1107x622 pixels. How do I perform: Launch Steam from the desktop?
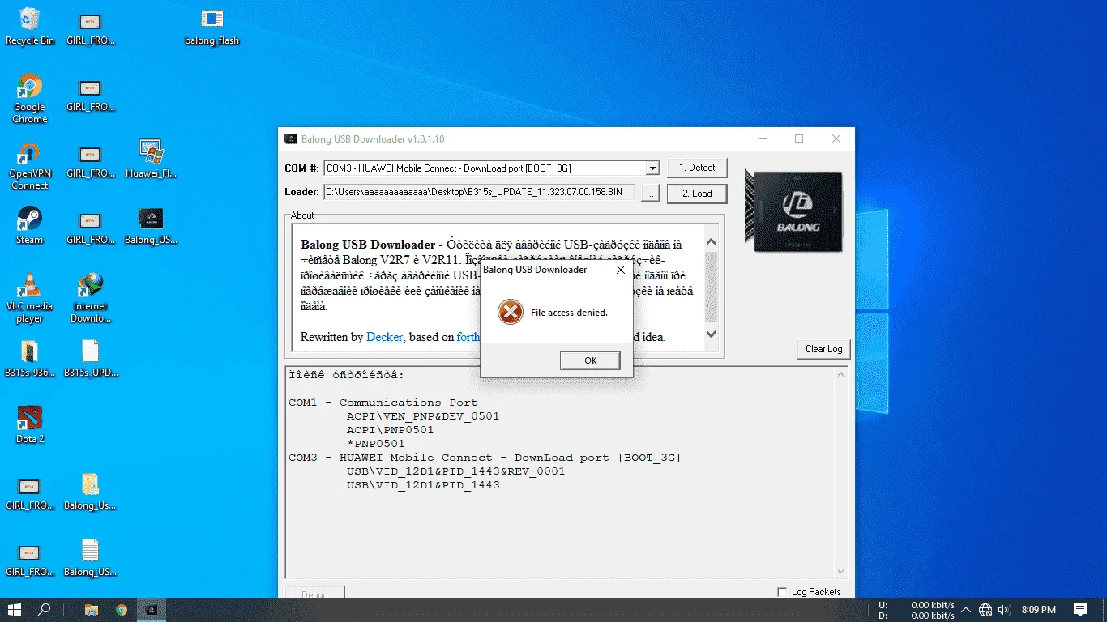30,225
